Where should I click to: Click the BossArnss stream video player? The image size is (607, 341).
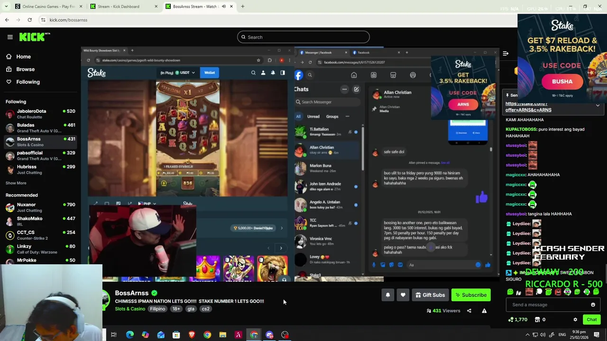pyautogui.click(x=290, y=164)
